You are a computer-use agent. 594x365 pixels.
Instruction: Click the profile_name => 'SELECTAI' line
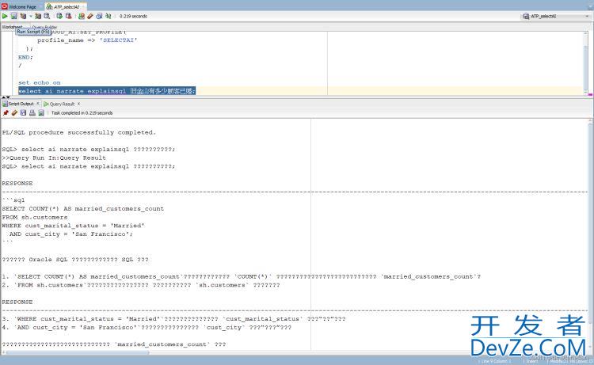coord(87,40)
